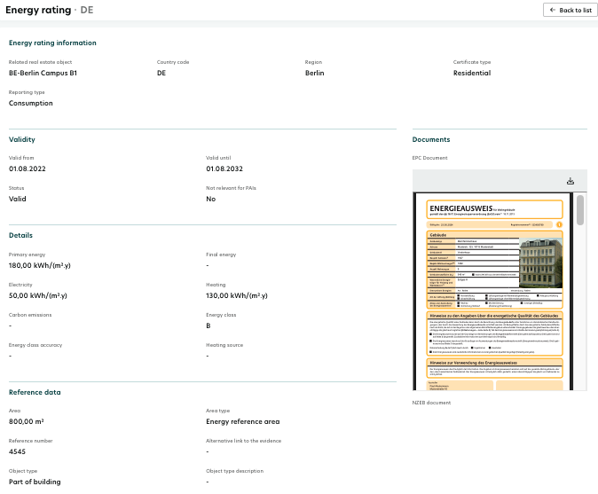Image resolution: width=598 pixels, height=494 pixels.
Task: Click the Energy rating information heading
Action: click(x=52, y=43)
